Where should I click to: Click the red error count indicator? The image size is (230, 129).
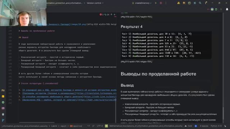click(x=101, y=14)
